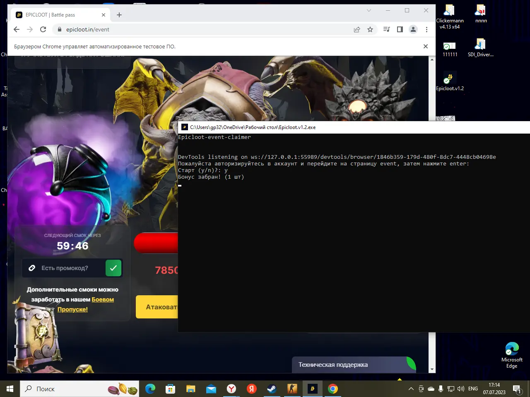The height and width of the screenshot is (397, 530).
Task: Open Microsoft Store from the taskbar
Action: [170, 389]
